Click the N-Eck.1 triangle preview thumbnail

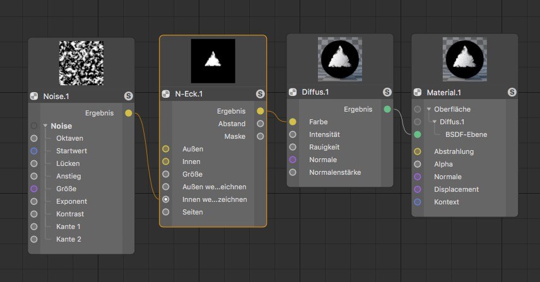click(213, 61)
